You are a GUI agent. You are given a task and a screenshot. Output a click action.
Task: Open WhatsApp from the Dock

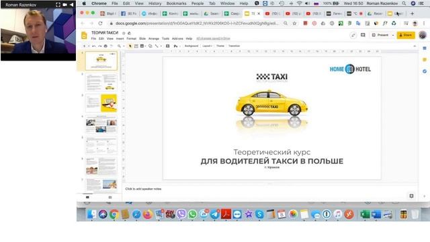click(193, 214)
